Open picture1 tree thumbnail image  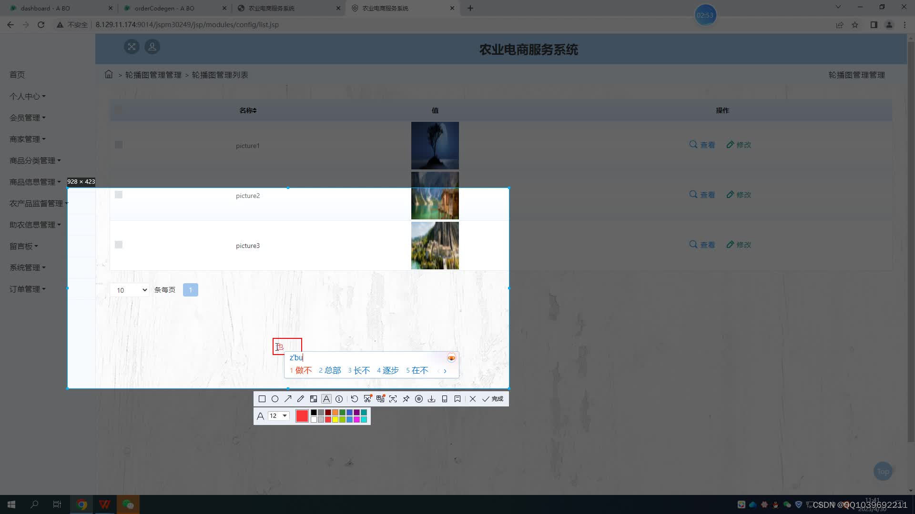435,146
